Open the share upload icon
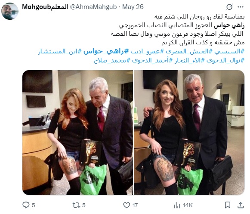This screenshot has height=214, width=250. (x=241, y=205)
